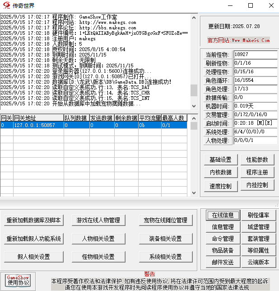Click log line 读取自定义表成功 TCS_CHR
The width and height of the screenshot is (279, 291).
coord(75,93)
